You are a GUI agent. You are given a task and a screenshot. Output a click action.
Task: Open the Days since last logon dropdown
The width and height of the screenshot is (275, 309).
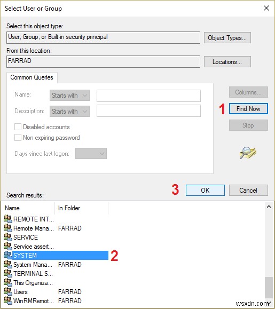(x=91, y=153)
